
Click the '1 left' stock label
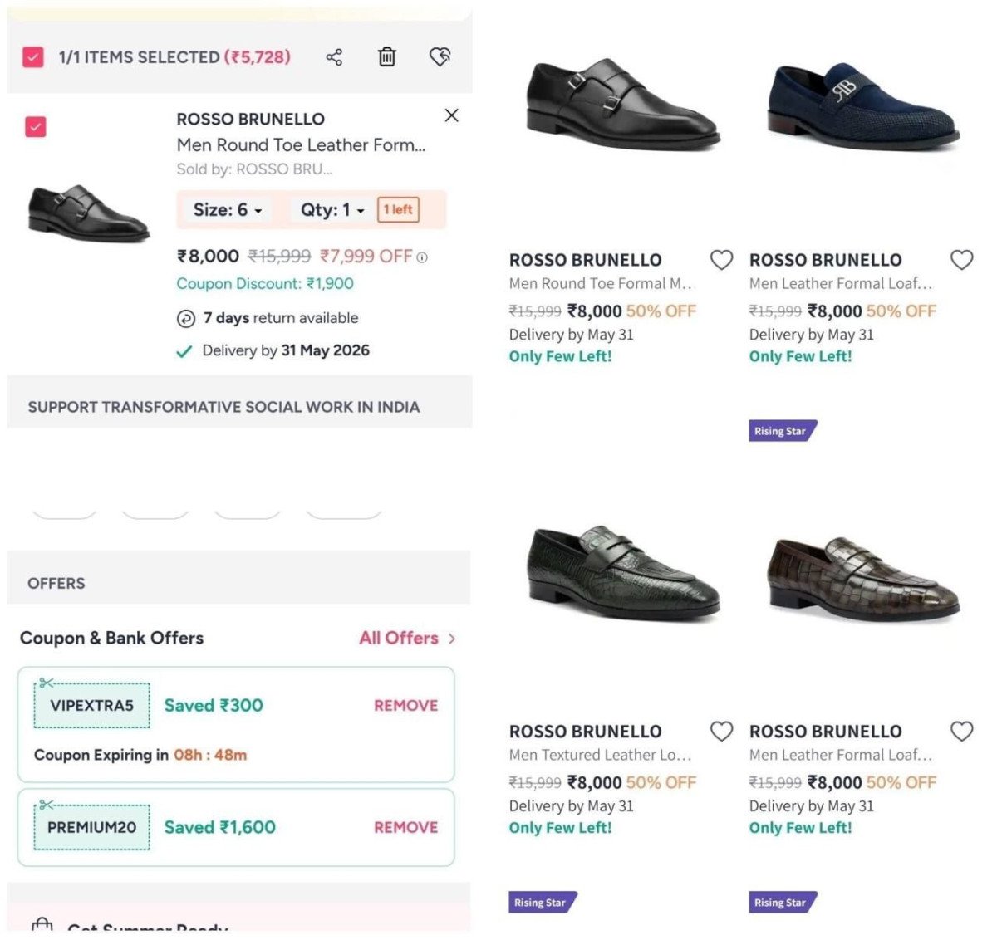398,210
